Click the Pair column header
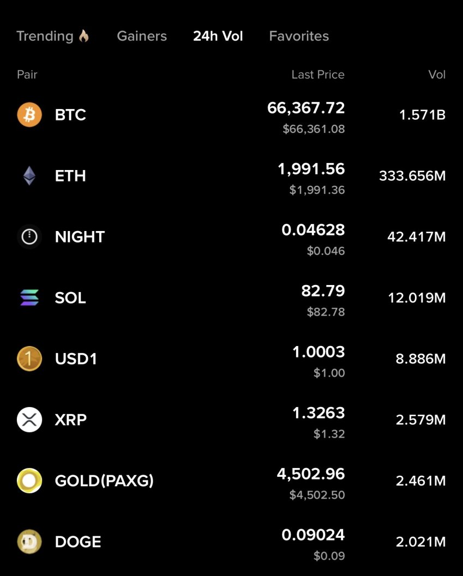 coord(27,75)
